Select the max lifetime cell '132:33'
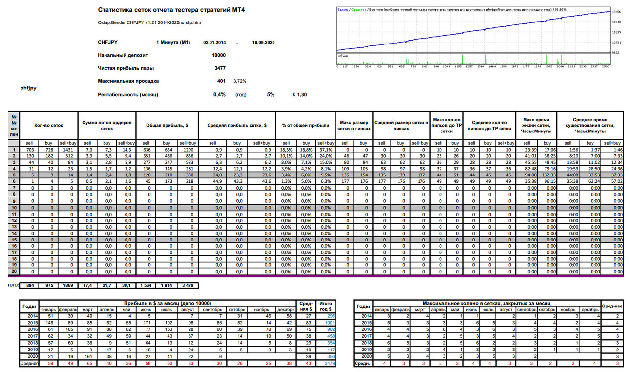The image size is (630, 372). click(548, 175)
